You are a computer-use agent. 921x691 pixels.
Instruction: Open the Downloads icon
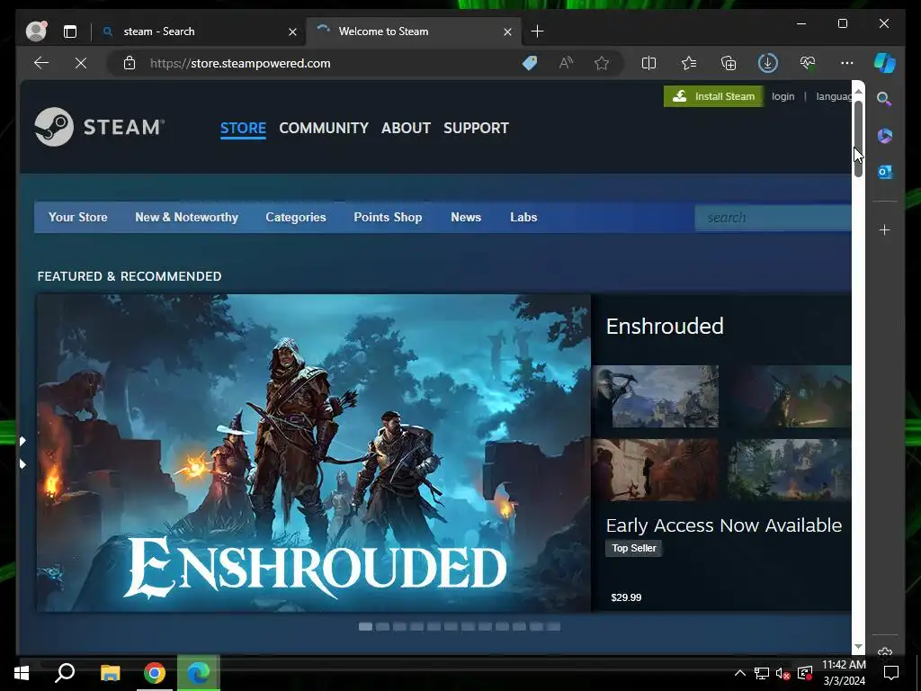(x=768, y=63)
